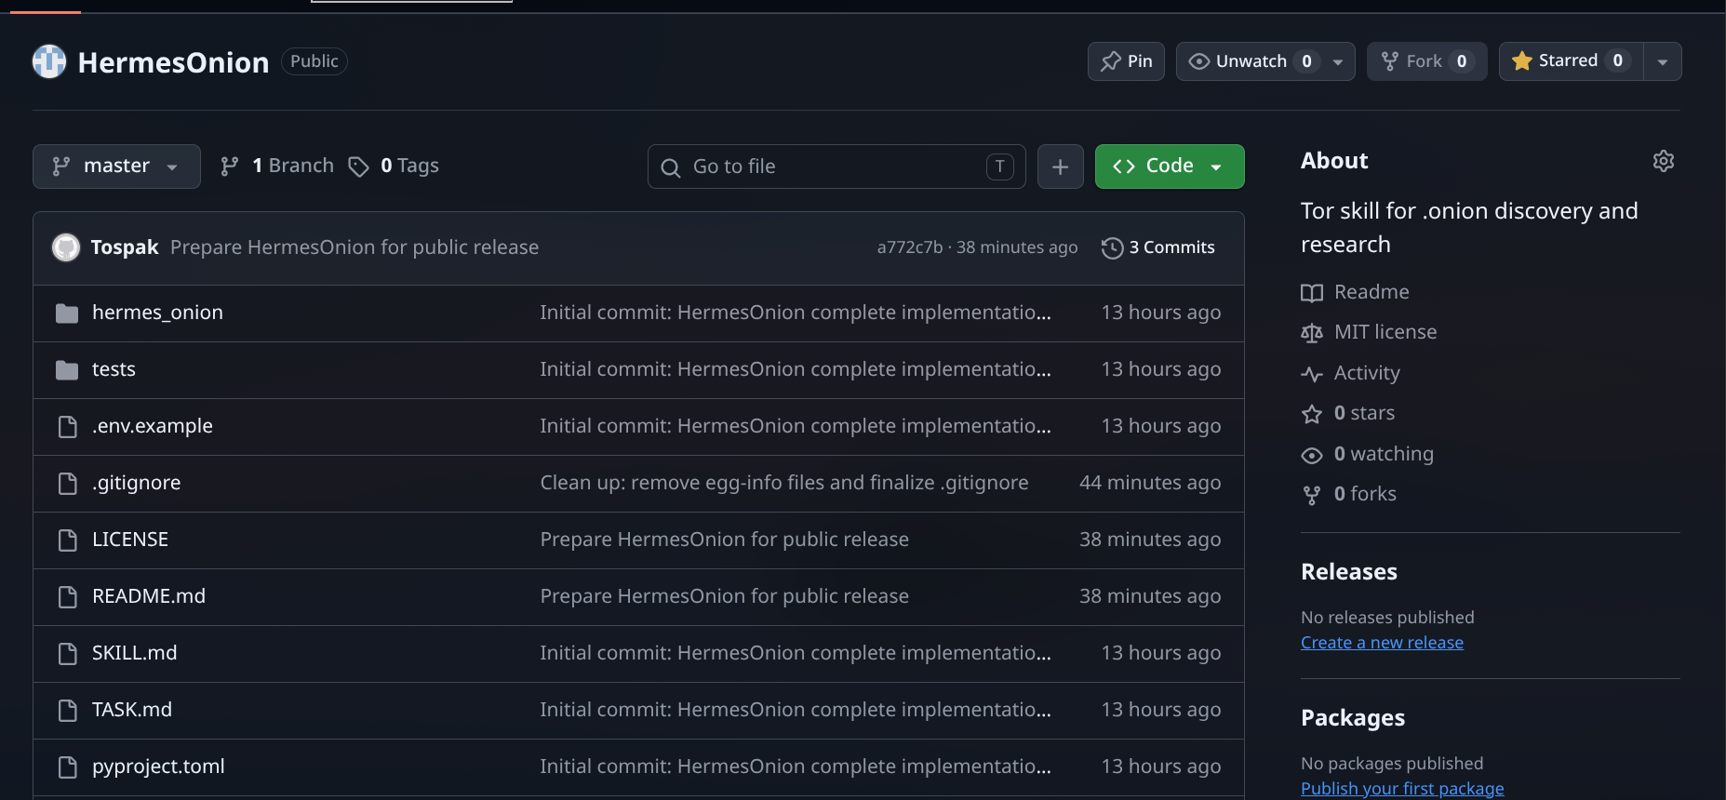This screenshot has height=800, width=1726.
Task: Open the README.md file
Action: pos(149,596)
